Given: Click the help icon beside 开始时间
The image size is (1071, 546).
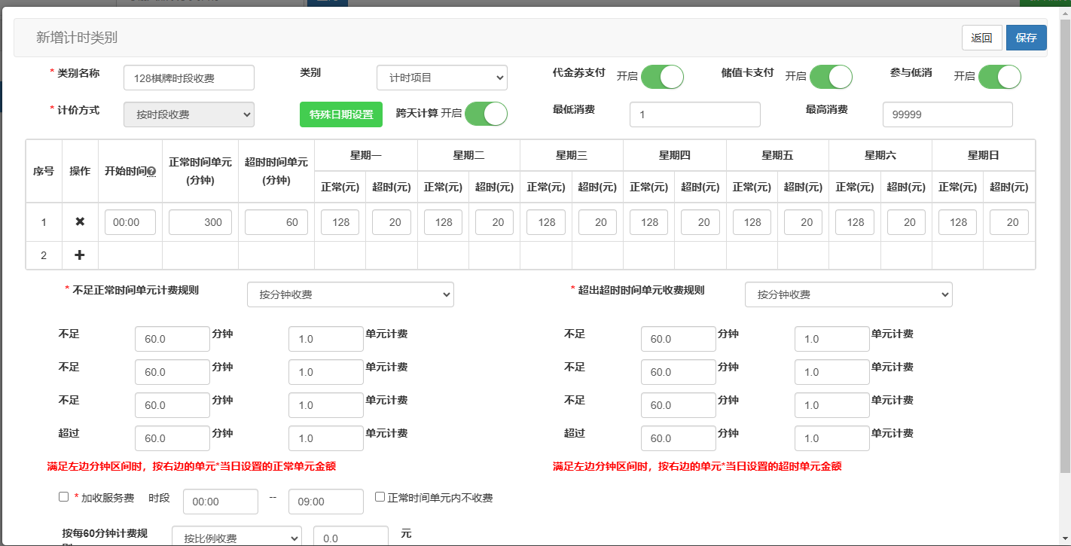Looking at the screenshot, I should tap(151, 172).
